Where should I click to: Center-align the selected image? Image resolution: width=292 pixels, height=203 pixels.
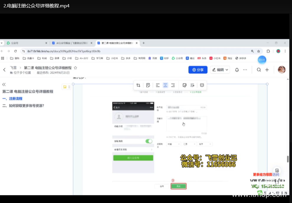165,85
